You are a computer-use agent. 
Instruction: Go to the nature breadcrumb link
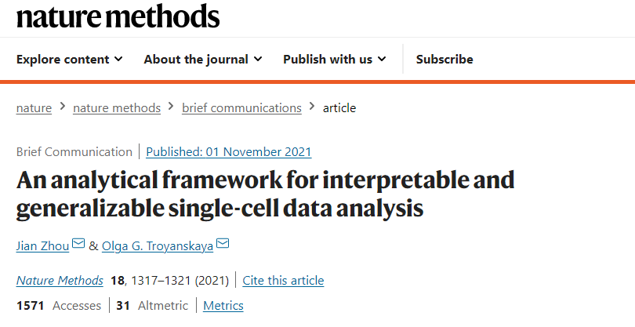coord(34,108)
